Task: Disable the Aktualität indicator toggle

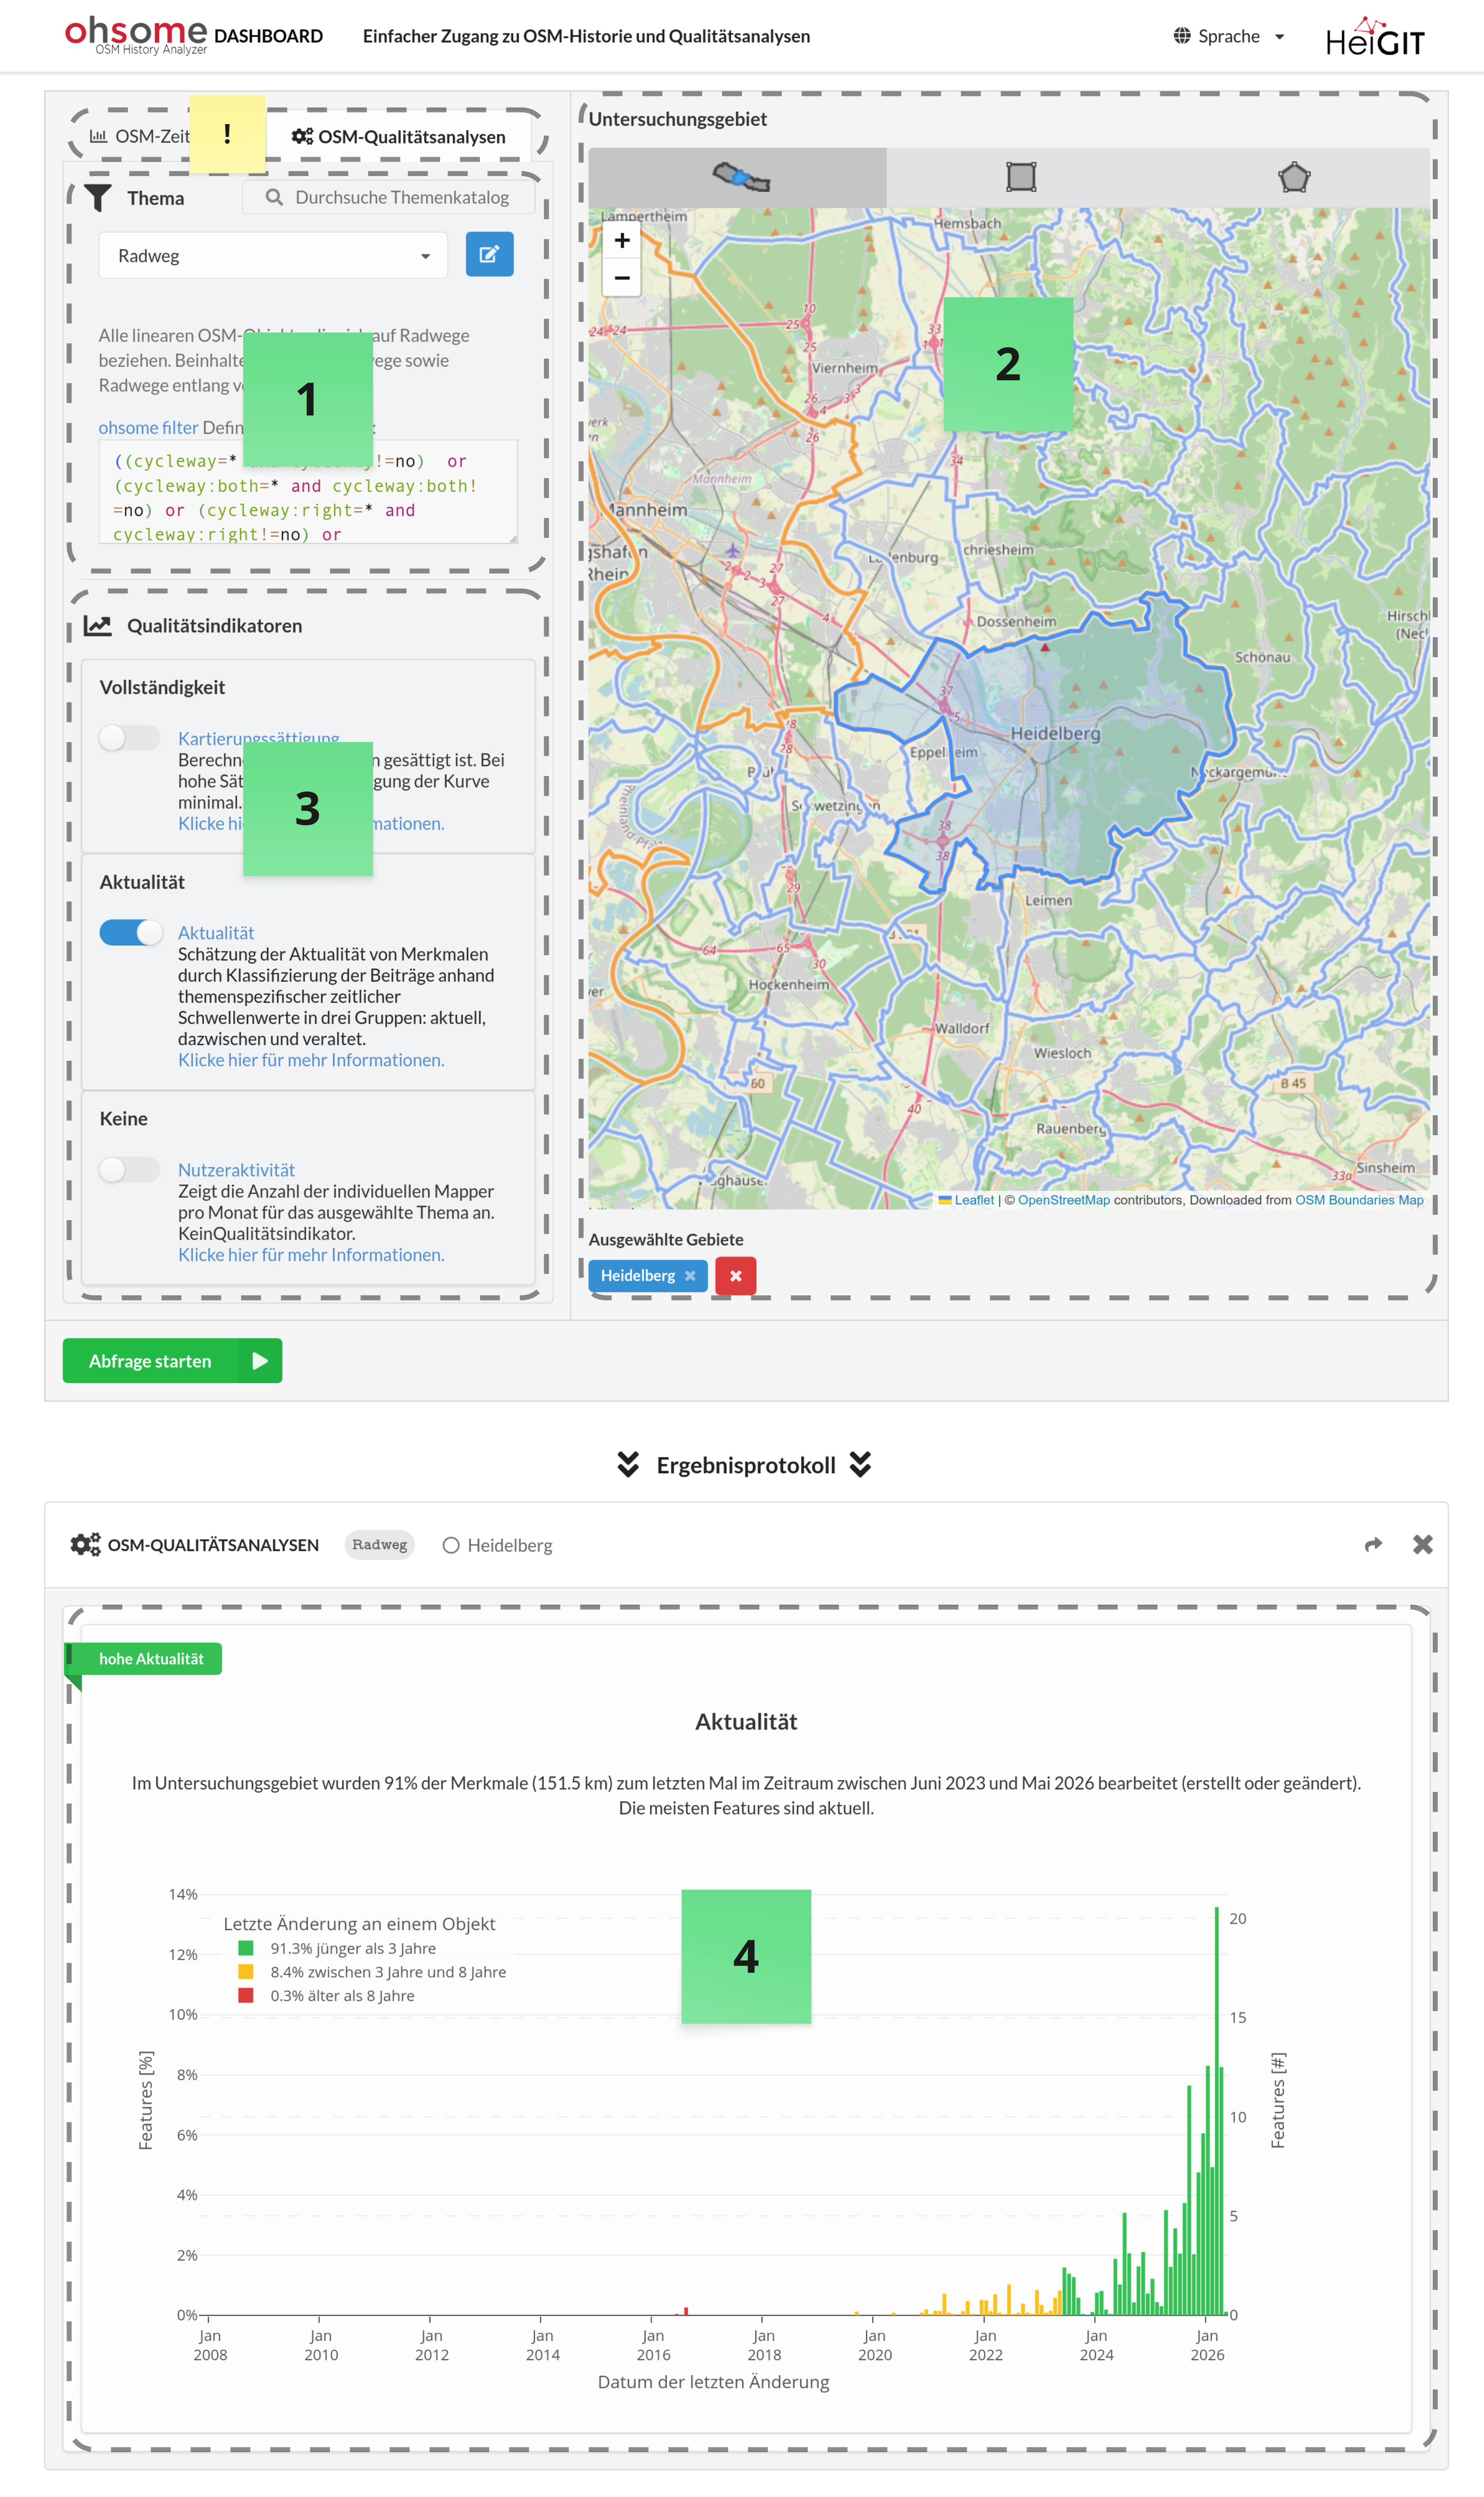Action: tap(130, 932)
